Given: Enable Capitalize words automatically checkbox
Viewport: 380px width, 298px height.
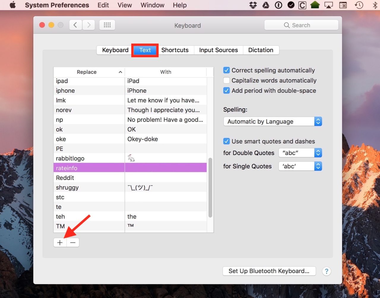Looking at the screenshot, I should pyautogui.click(x=227, y=80).
